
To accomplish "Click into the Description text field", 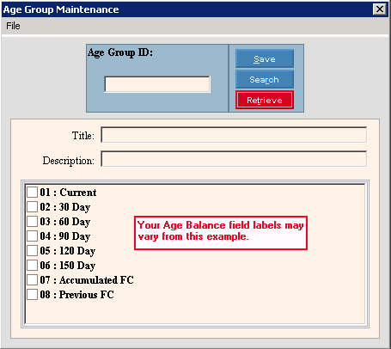I will point(234,159).
